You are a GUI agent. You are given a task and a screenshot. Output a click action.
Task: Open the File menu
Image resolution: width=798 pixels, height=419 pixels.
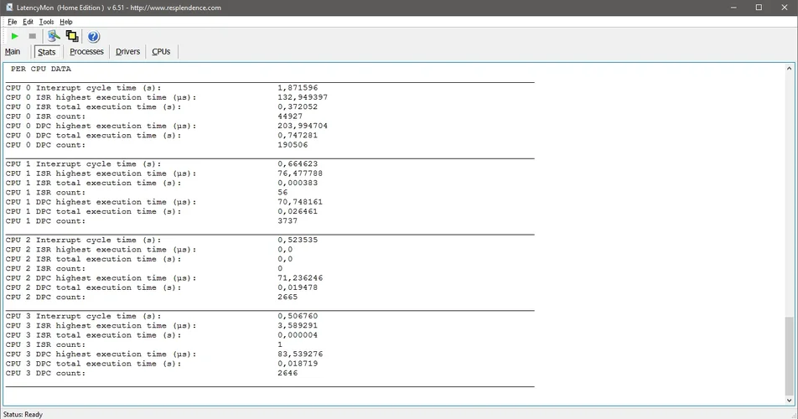pyautogui.click(x=13, y=22)
